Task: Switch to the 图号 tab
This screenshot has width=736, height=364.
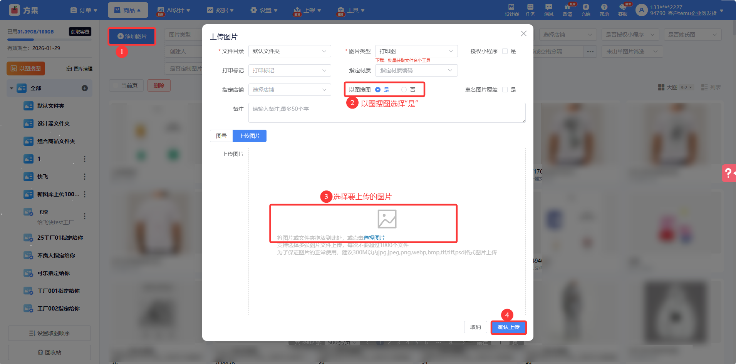Action: 221,136
